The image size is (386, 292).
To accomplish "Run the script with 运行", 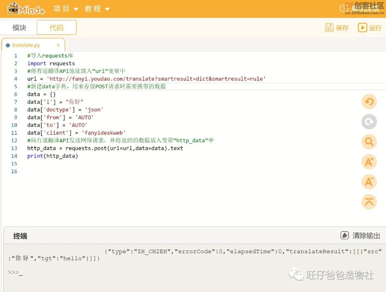I will [x=370, y=28].
